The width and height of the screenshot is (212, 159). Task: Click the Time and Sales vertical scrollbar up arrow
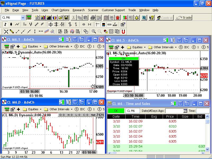coord(207,116)
